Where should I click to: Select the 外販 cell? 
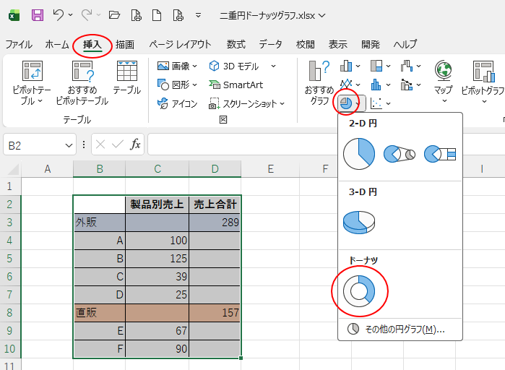pos(100,222)
